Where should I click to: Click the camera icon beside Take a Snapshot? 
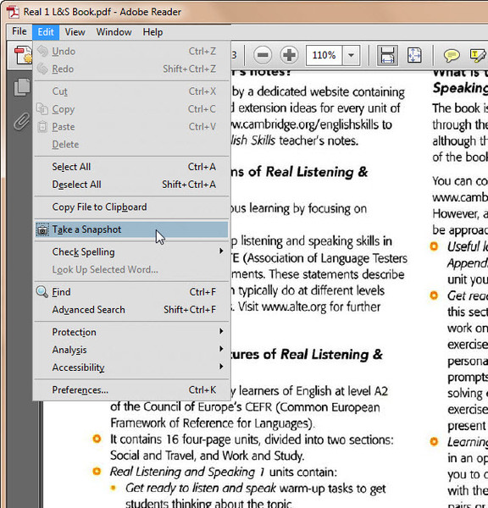click(42, 229)
